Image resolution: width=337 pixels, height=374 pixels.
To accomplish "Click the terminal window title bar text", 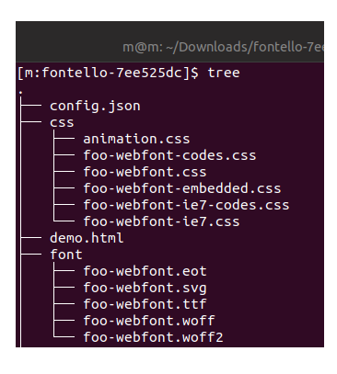I will [223, 48].
